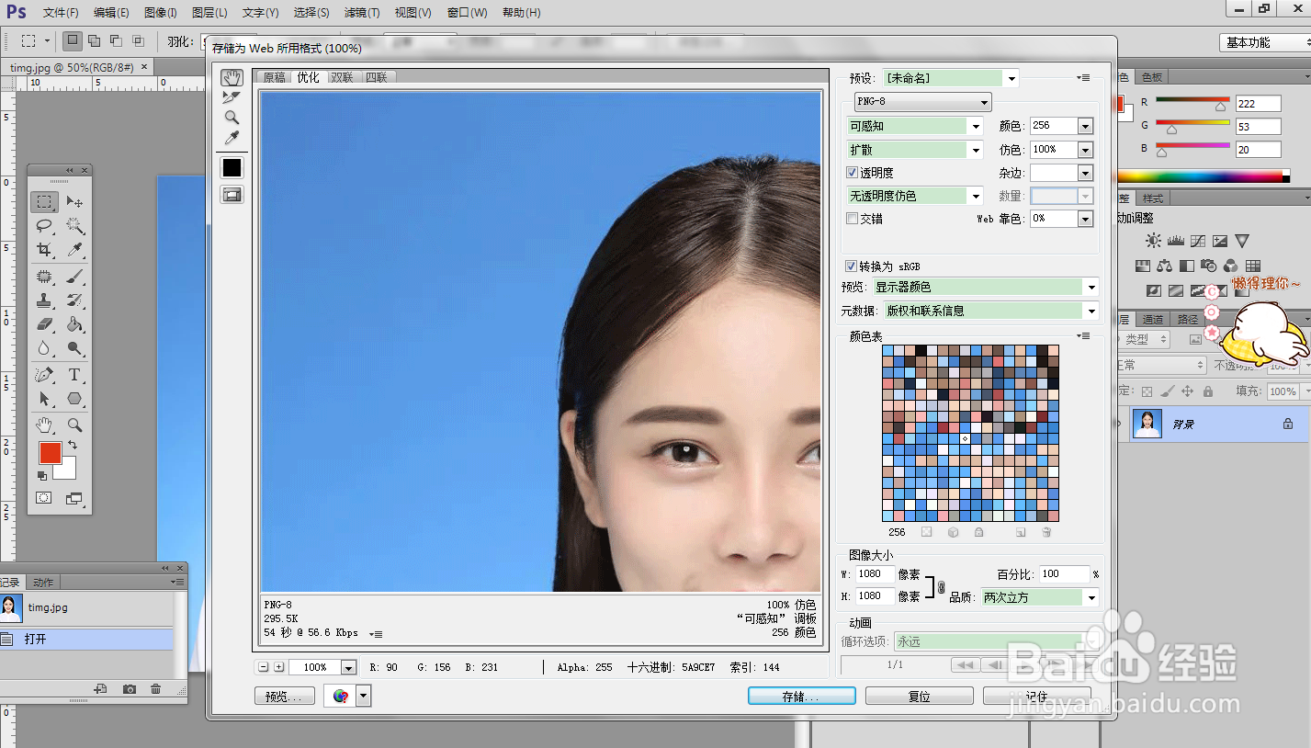
Task: Uncheck the 透明度 checkbox
Action: pos(852,172)
